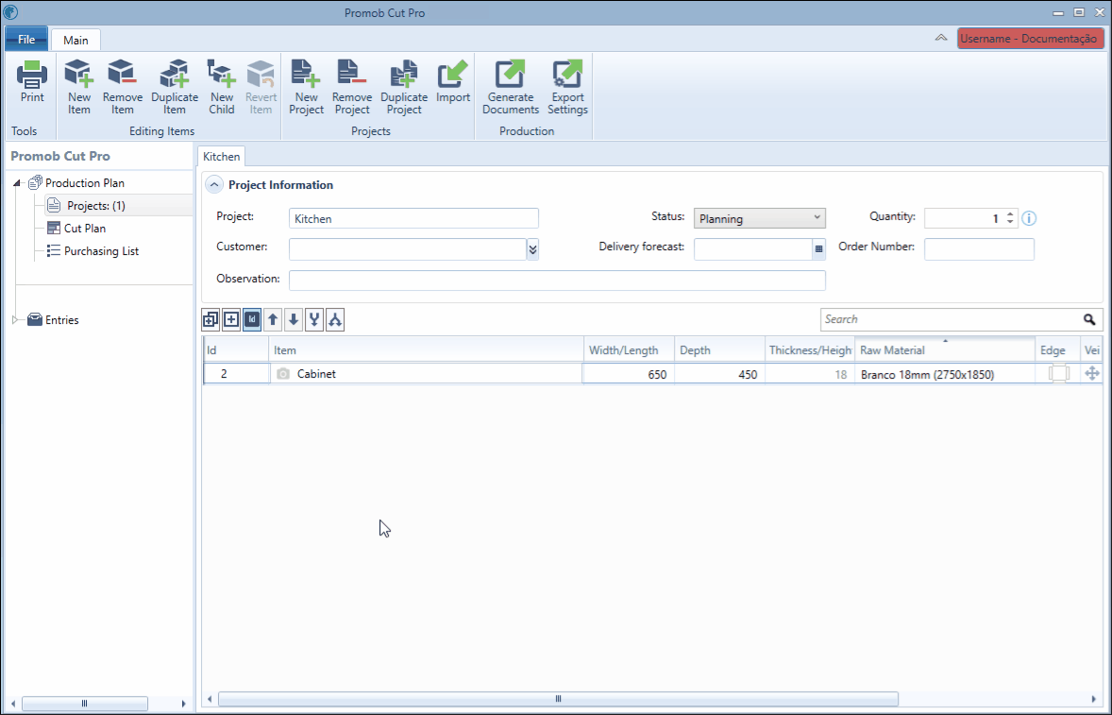1112x715 pixels.
Task: Open the Status dropdown
Action: click(760, 218)
